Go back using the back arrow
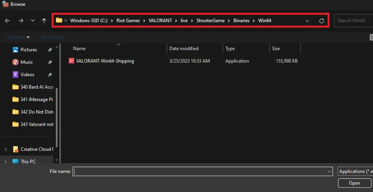The image size is (373, 192). (x=7, y=21)
